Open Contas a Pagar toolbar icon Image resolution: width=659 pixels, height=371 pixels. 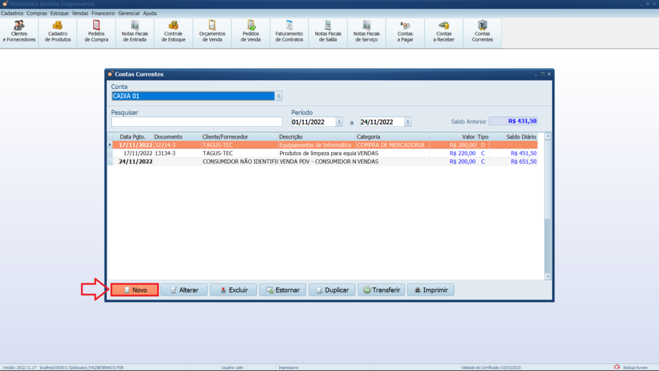405,32
